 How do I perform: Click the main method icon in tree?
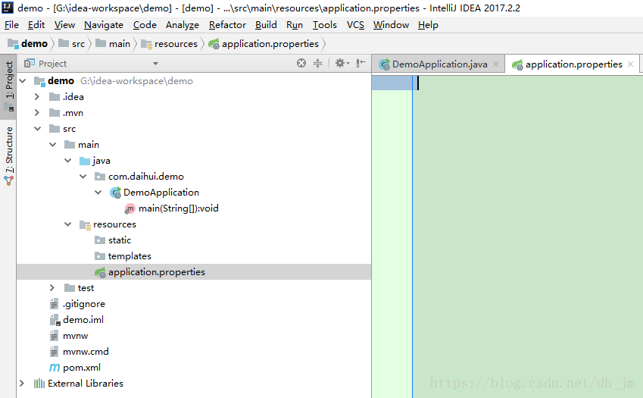pyautogui.click(x=130, y=208)
